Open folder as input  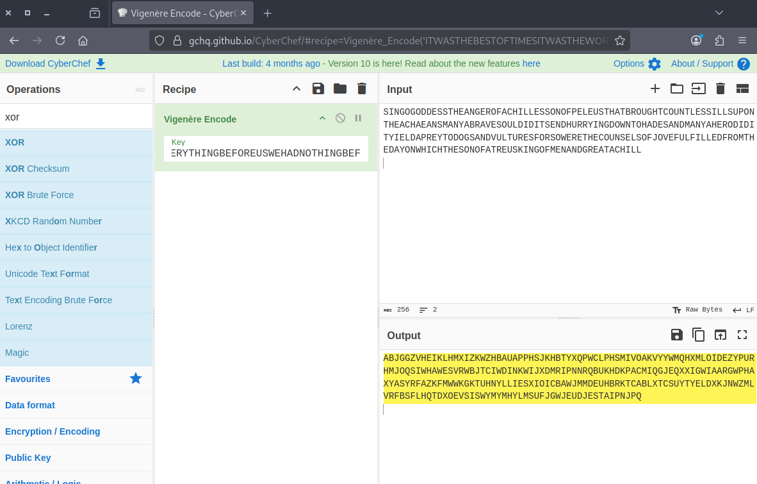click(676, 88)
